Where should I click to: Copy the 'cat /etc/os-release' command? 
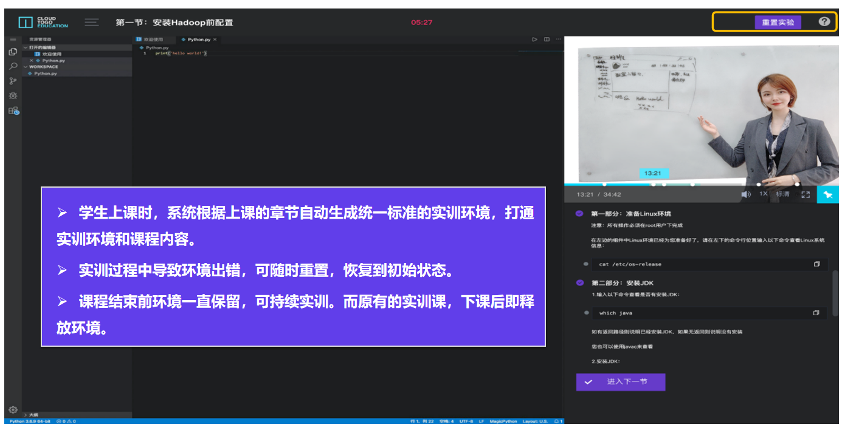pyautogui.click(x=816, y=264)
